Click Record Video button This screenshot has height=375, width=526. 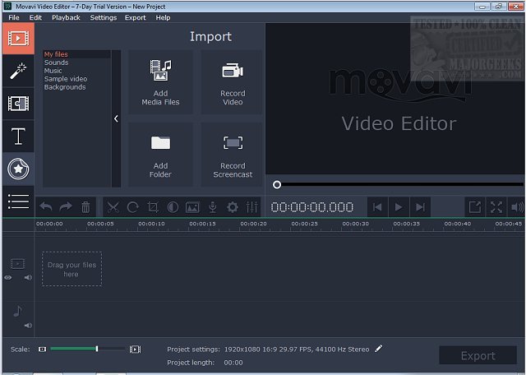[233, 82]
